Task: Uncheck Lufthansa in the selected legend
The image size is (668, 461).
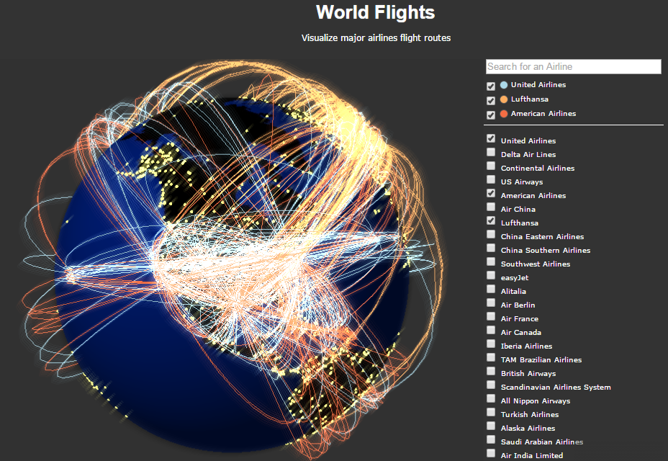Action: tap(491, 100)
